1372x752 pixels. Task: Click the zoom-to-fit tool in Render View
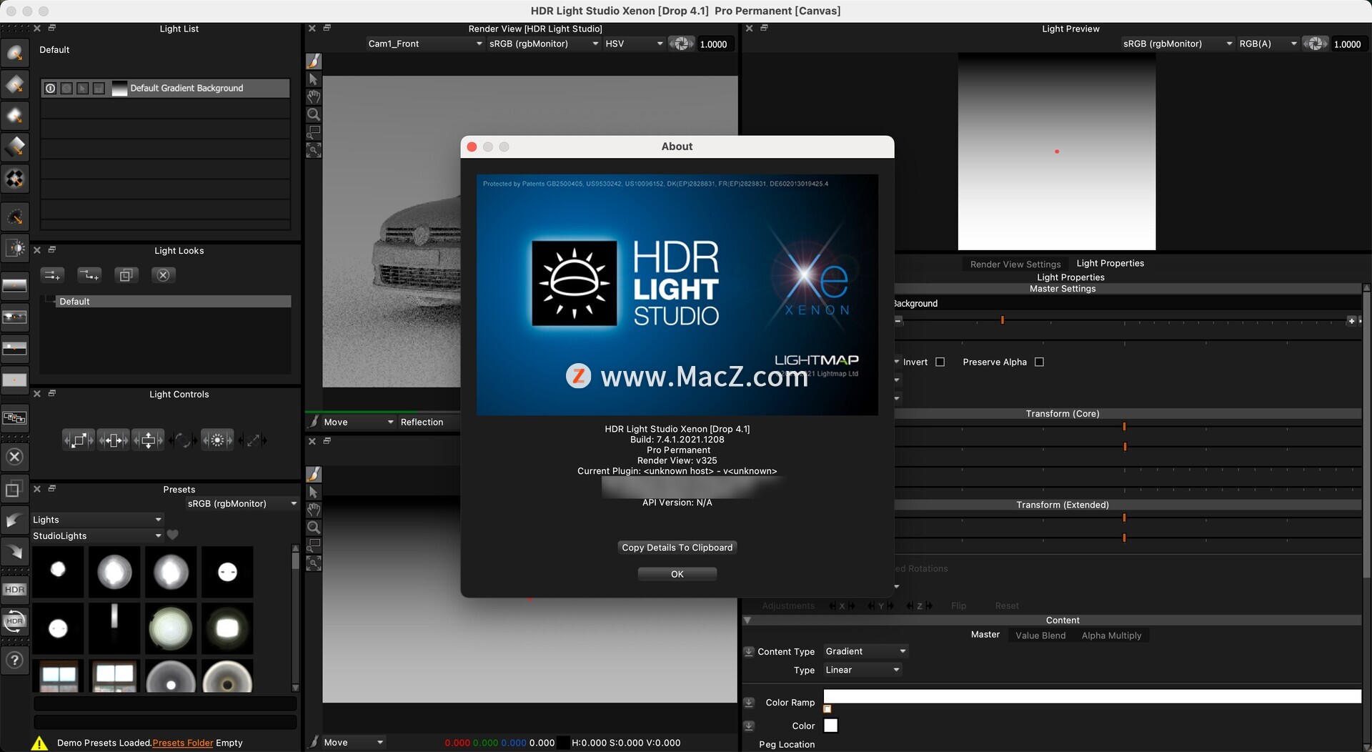314,150
